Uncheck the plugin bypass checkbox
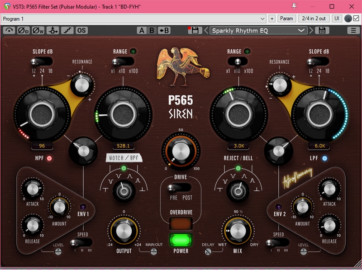This screenshot has height=270, width=362. pyautogui.click(x=356, y=19)
